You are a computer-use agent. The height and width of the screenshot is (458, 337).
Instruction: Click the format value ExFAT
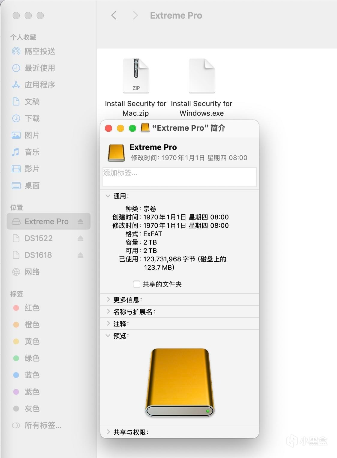(x=153, y=234)
